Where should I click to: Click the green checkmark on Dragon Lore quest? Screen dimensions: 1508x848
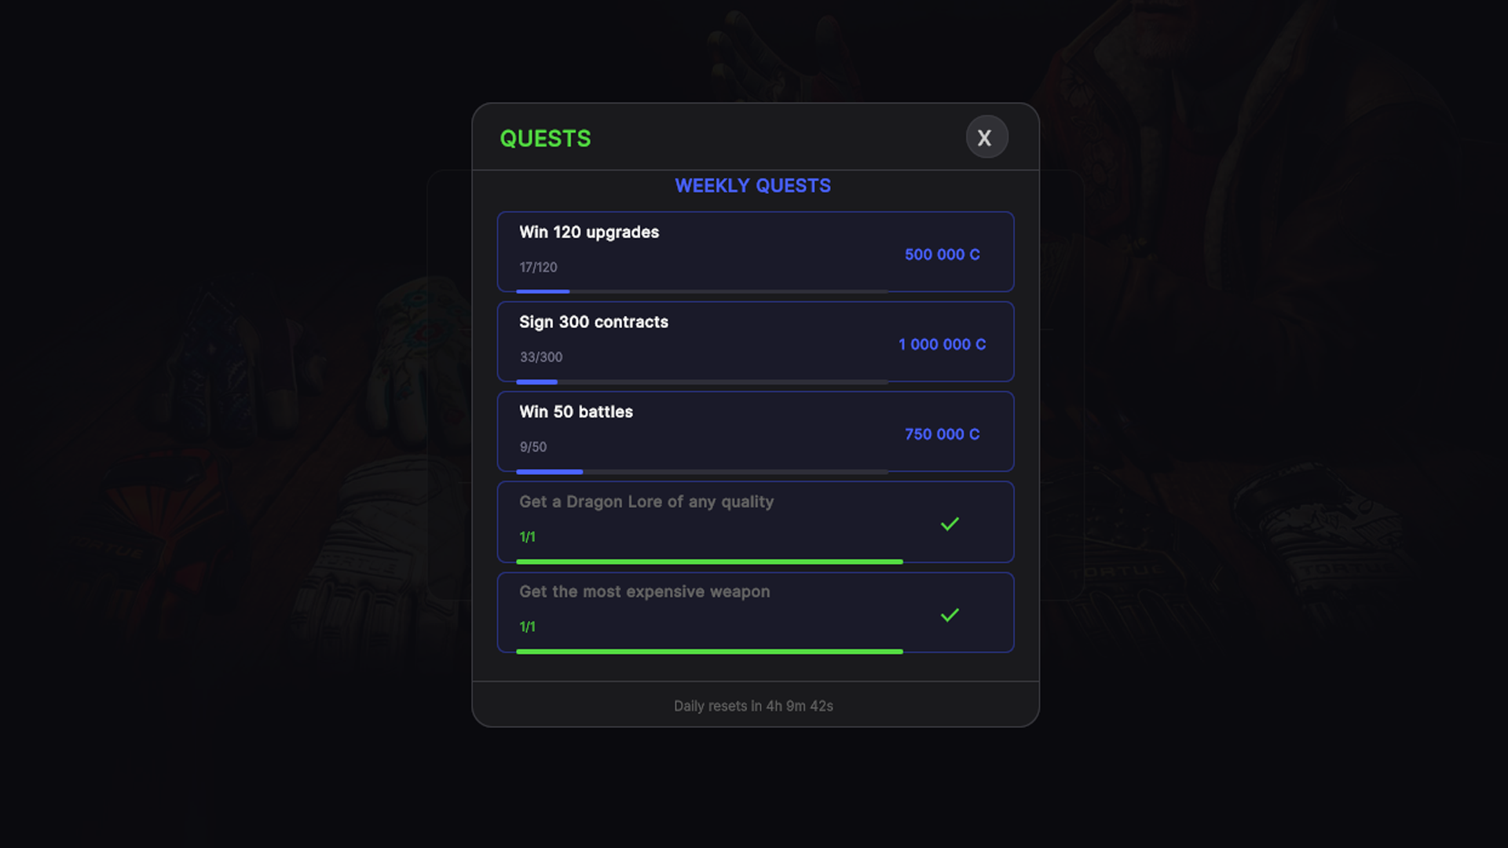(950, 523)
